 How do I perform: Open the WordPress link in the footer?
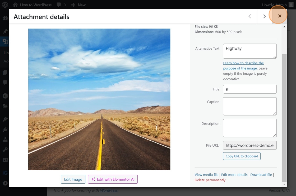coord(109,190)
